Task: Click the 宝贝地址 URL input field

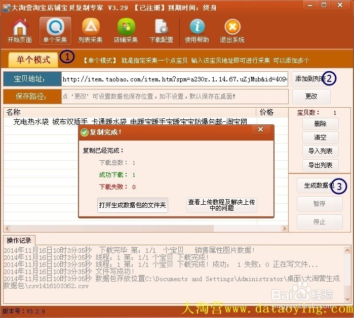Action: point(175,79)
